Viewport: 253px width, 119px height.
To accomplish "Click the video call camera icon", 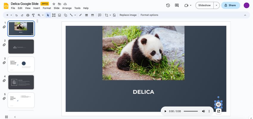I will pos(186,5).
